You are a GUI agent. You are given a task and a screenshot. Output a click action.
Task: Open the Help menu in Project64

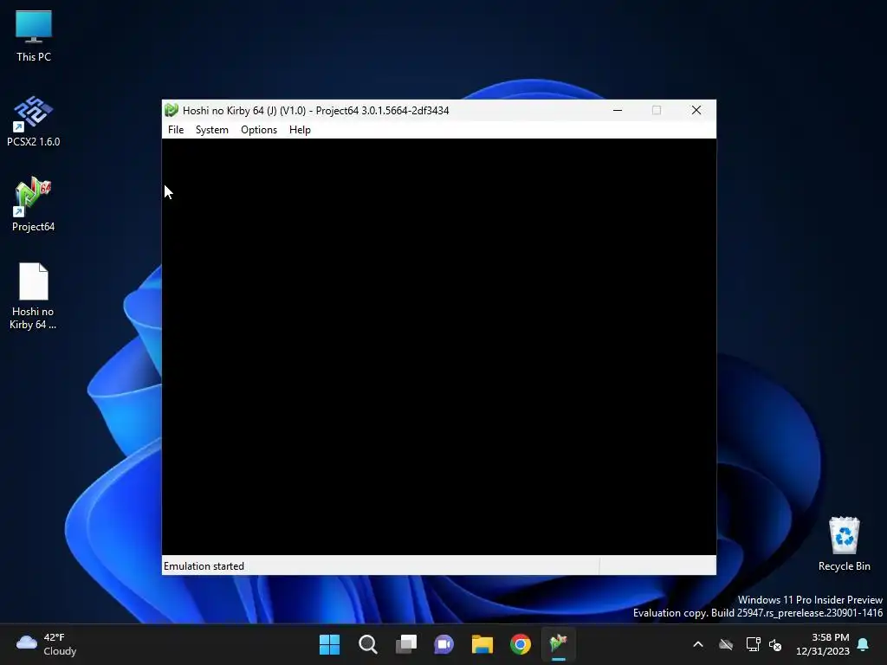click(x=299, y=130)
